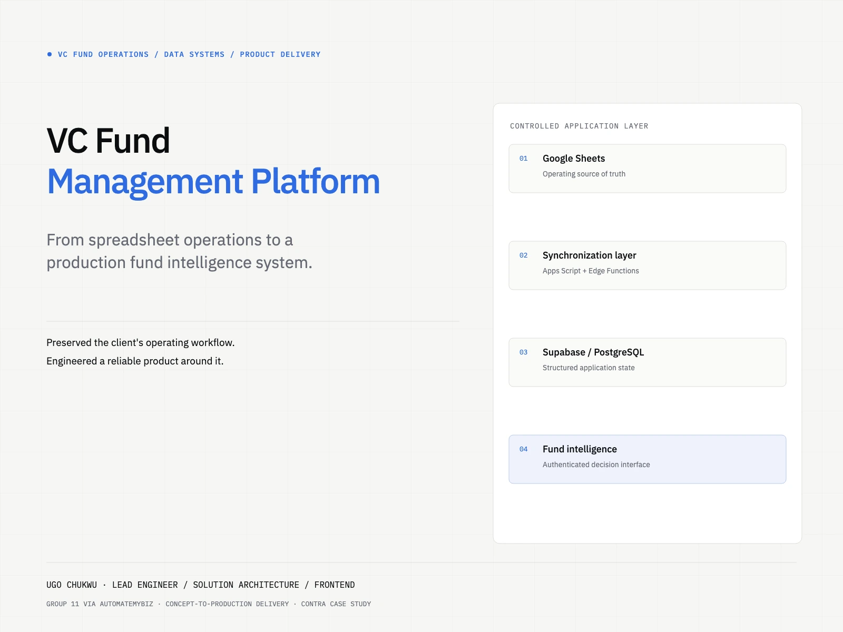
Task: Select the Supabase / PostgreSQL card
Action: (647, 362)
